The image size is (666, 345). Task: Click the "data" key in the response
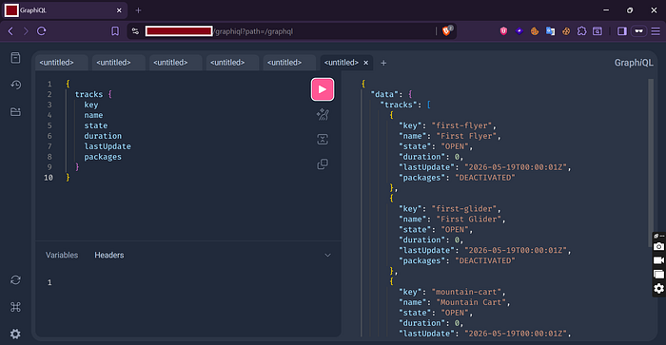[384, 94]
